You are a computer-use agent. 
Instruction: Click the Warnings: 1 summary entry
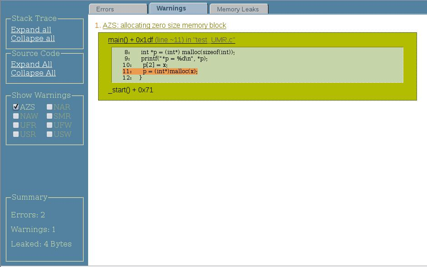point(33,229)
